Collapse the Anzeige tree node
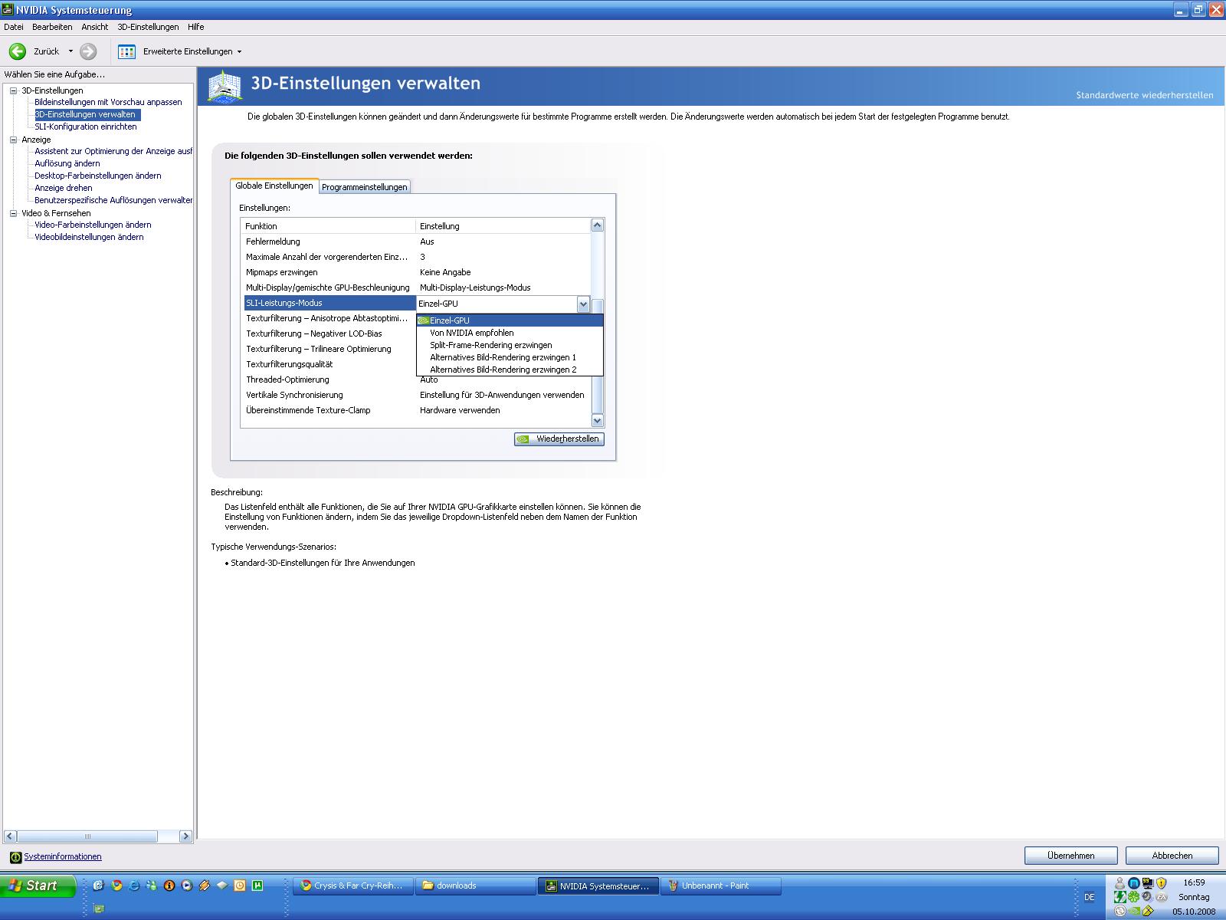1226x920 pixels. click(13, 140)
